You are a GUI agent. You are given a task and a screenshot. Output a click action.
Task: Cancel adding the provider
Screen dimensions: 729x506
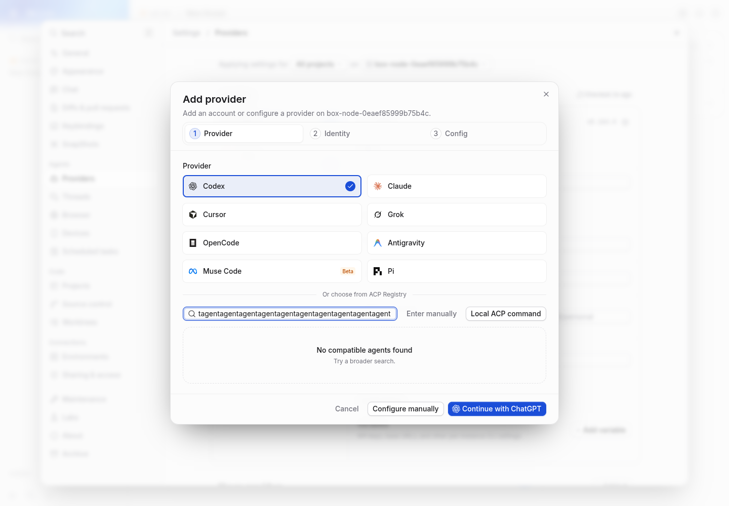pos(347,409)
